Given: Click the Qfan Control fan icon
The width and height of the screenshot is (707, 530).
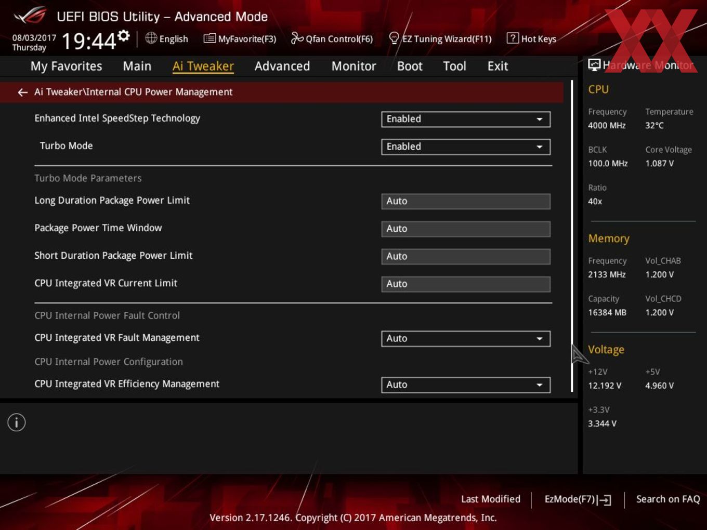Looking at the screenshot, I should coord(297,38).
